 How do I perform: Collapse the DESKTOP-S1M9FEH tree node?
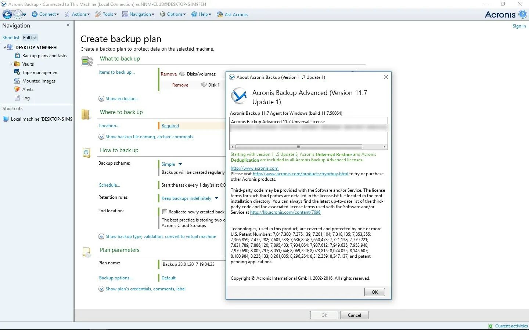coord(4,48)
